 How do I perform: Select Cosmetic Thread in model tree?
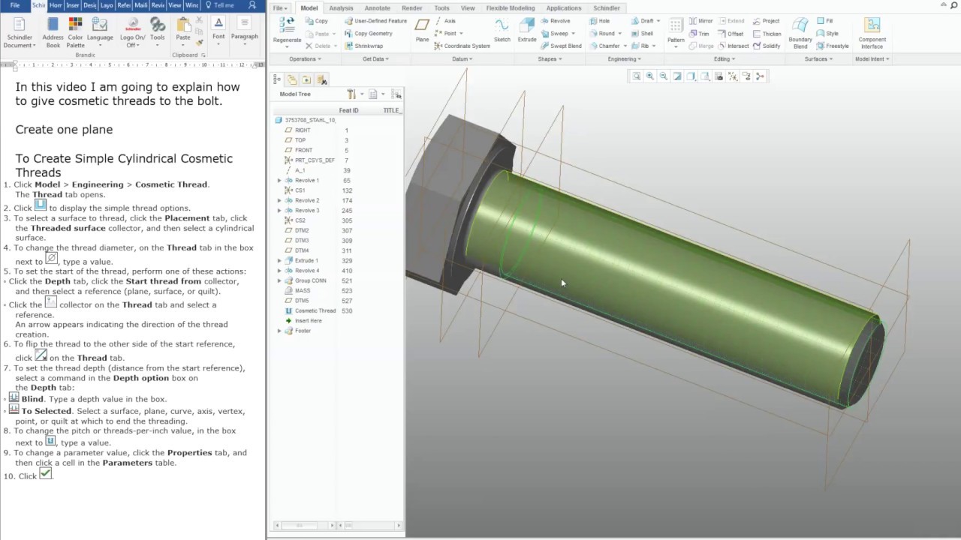point(315,311)
